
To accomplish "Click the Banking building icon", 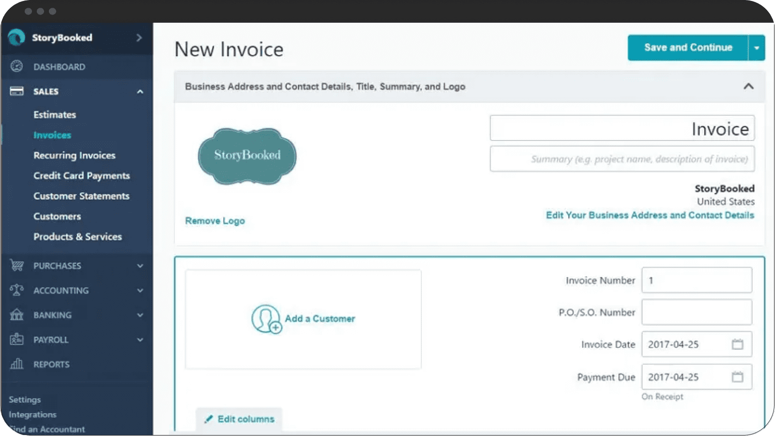I will pos(16,315).
